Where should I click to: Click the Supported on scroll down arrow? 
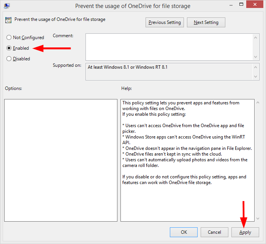[x=256, y=77]
